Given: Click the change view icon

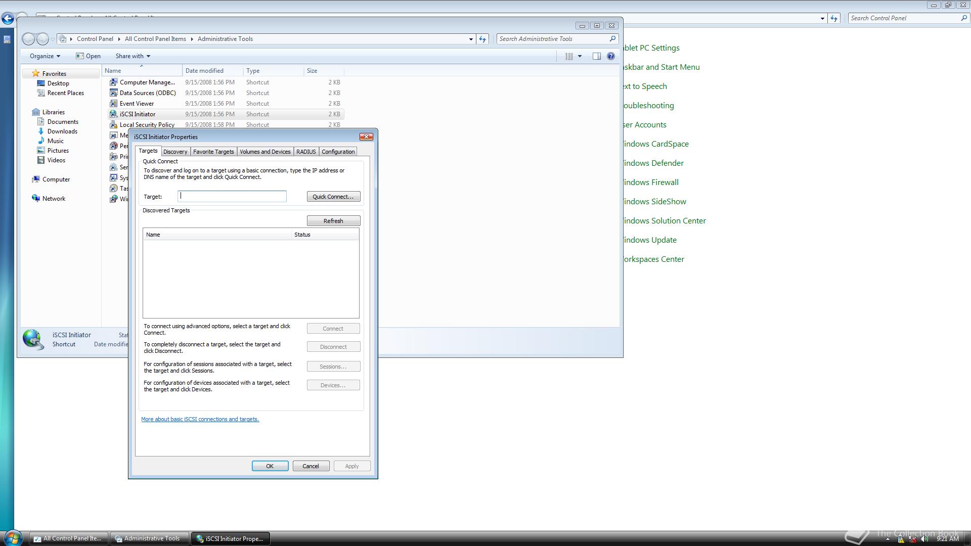Looking at the screenshot, I should pyautogui.click(x=569, y=56).
